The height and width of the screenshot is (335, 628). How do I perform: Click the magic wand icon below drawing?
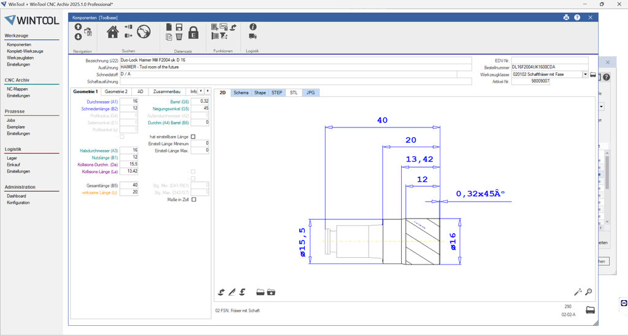tap(578, 292)
